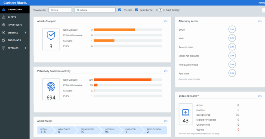The width and height of the screenshot is (265, 139).
Task: Expand the Enforce sidebar submenu
Action: (26, 33)
